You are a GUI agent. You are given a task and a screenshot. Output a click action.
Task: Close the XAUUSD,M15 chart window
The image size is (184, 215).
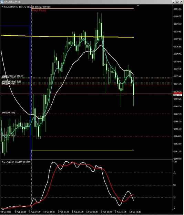(181, 2)
